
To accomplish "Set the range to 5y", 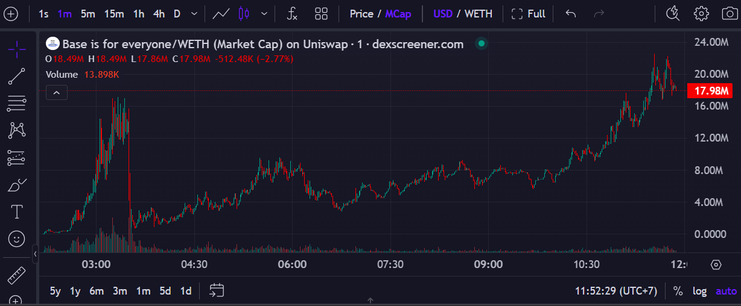I will pyautogui.click(x=55, y=291).
